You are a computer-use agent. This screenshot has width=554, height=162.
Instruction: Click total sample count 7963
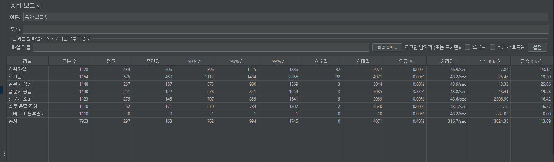(x=83, y=121)
